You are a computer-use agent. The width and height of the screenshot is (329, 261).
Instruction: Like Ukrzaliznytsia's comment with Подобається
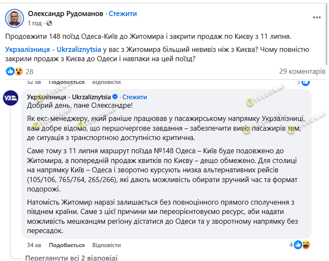67,245
